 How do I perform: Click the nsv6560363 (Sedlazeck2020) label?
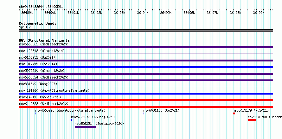(44, 44)
